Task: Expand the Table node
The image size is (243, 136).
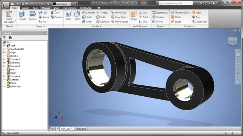Action: [x=4, y=46]
